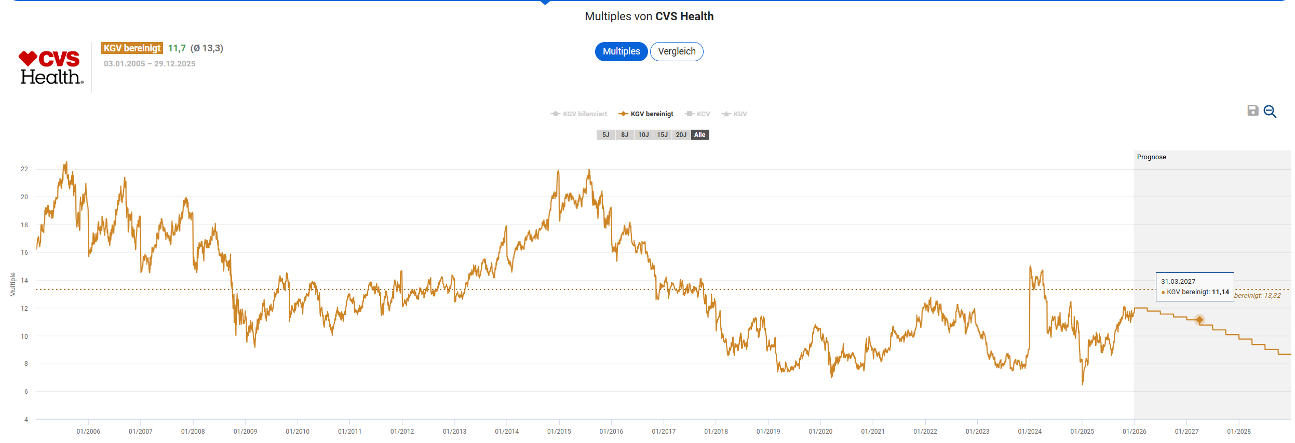Select the 20J time range

pyautogui.click(x=681, y=135)
